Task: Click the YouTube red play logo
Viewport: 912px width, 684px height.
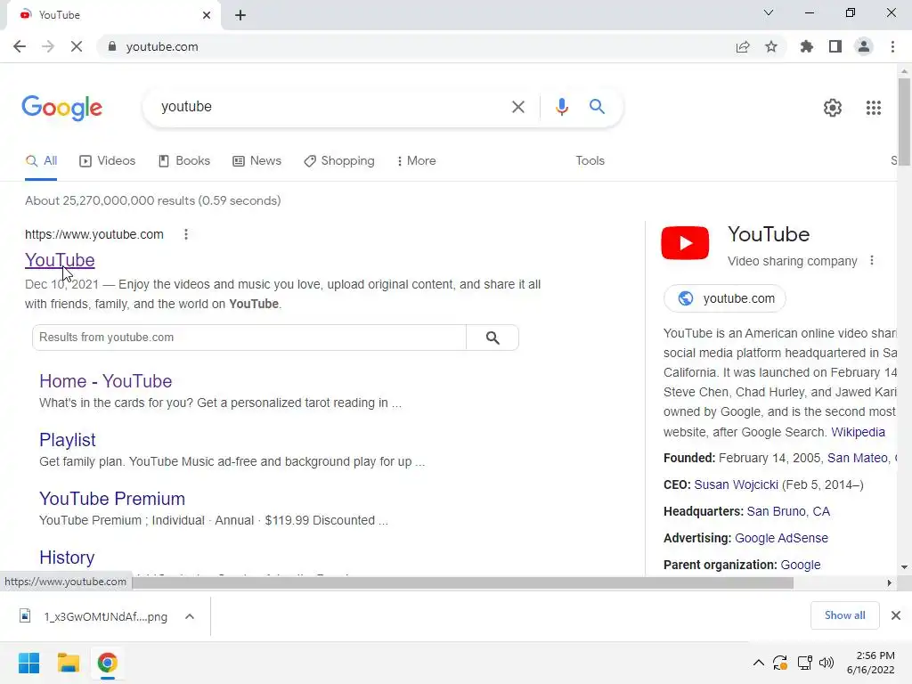Action: coord(685,242)
